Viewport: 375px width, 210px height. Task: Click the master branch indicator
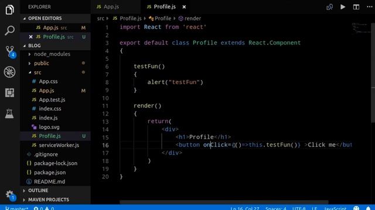click(17, 208)
